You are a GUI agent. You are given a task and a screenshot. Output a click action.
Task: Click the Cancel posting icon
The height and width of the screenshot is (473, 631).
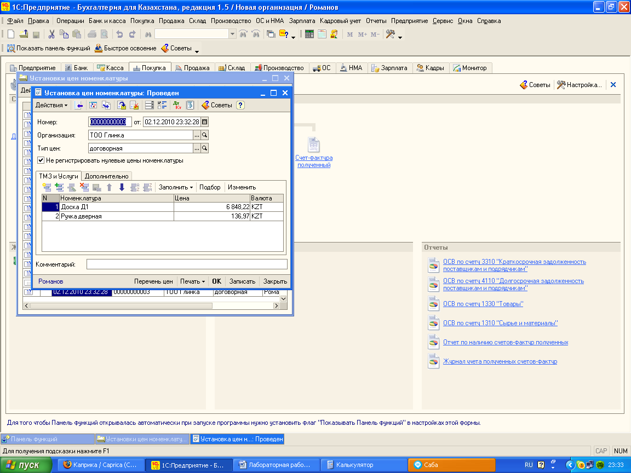pyautogui.click(x=134, y=105)
